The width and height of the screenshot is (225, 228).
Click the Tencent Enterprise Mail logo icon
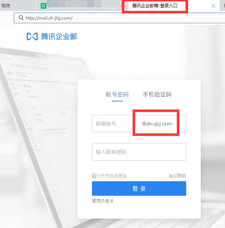pyautogui.click(x=32, y=37)
